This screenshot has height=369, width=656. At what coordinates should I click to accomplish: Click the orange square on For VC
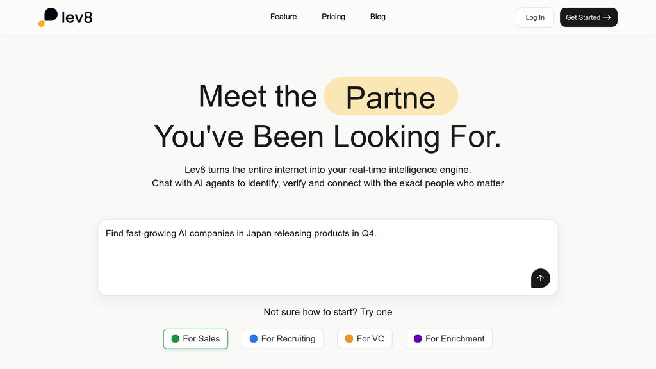click(349, 339)
